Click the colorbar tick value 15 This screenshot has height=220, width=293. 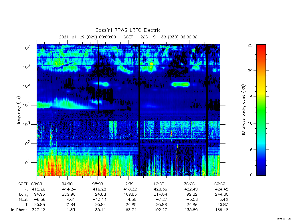tap(250, 97)
